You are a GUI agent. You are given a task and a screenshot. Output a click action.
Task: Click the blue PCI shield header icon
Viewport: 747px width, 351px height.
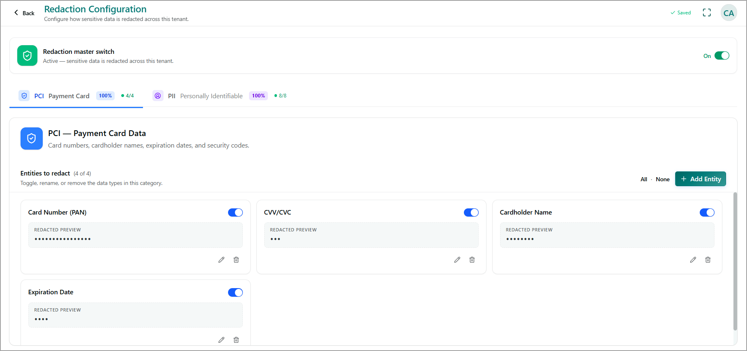32,139
